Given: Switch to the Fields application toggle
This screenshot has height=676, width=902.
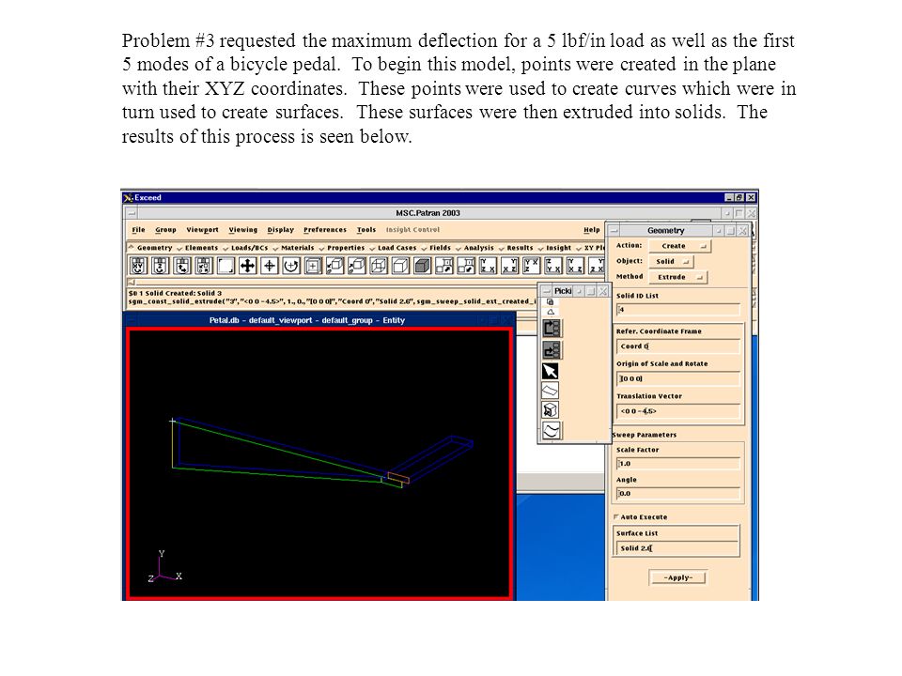Looking at the screenshot, I should (436, 248).
